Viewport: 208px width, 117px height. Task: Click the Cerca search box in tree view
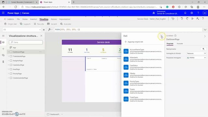[26, 42]
